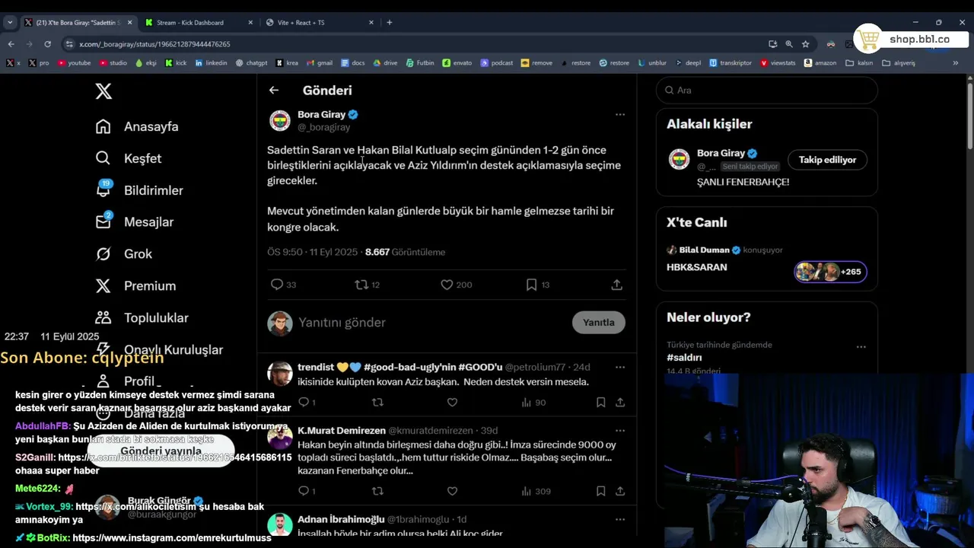The width and height of the screenshot is (974, 548).
Task: Click repost icon with 12 reposts
Action: click(x=368, y=285)
